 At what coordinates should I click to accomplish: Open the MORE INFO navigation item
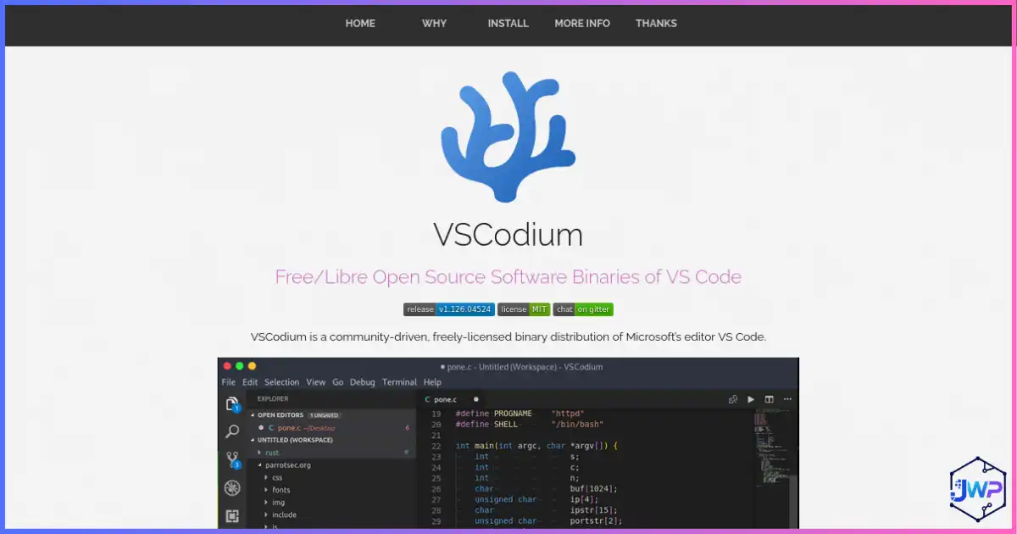coord(582,24)
